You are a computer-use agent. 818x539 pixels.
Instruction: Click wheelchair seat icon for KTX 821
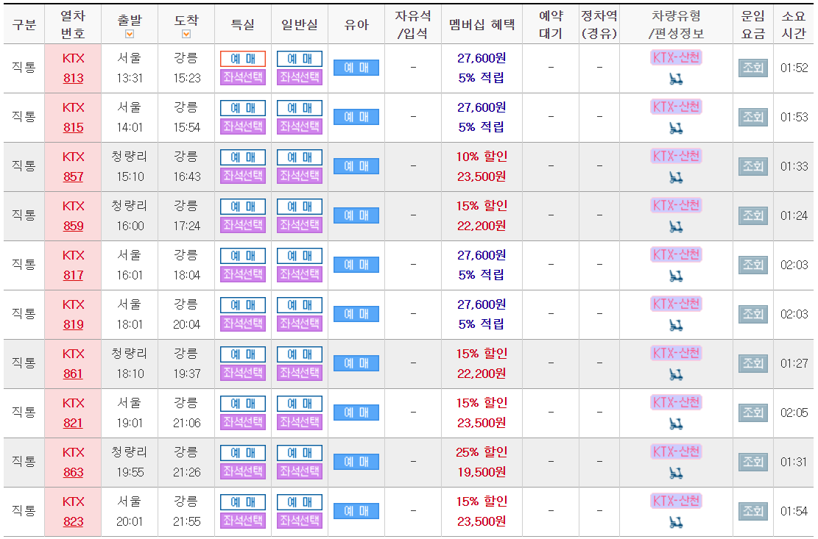(x=676, y=424)
